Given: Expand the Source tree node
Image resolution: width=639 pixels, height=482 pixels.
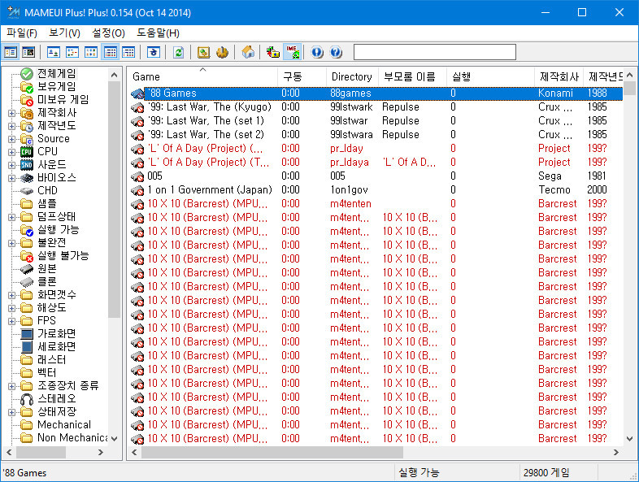Looking at the screenshot, I should click(x=12, y=139).
